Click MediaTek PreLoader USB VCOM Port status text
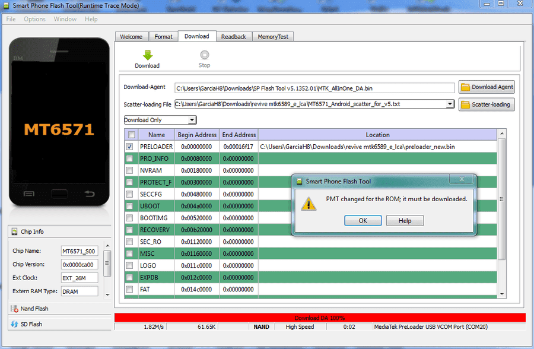The image size is (534, 349). (x=431, y=327)
